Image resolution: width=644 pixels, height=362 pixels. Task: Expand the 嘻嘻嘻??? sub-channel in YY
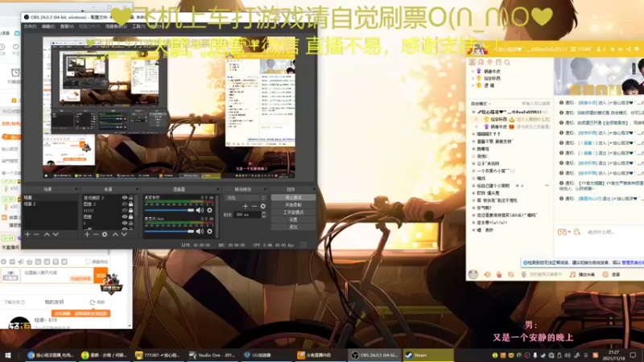click(x=473, y=134)
